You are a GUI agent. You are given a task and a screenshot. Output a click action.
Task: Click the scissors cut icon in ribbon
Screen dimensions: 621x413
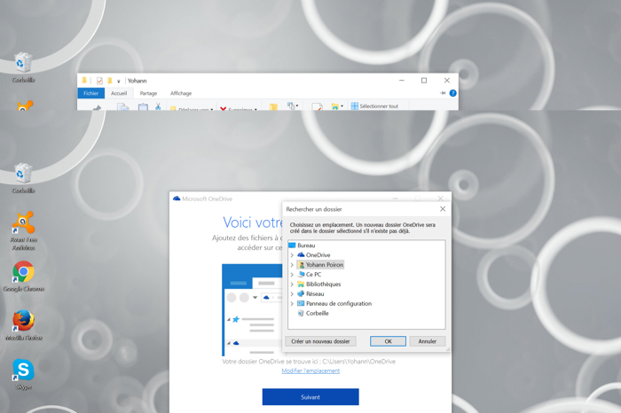tap(158, 107)
